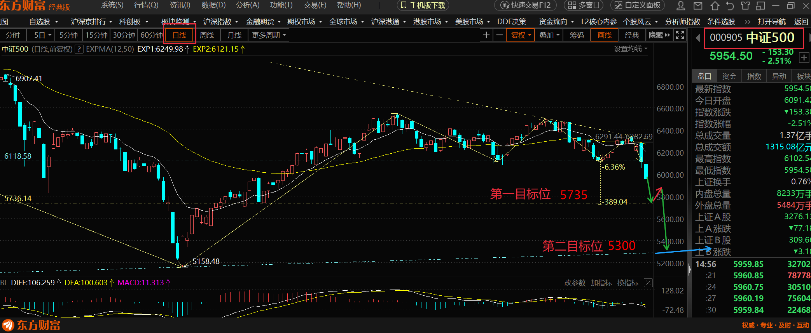Click 返回 in the toolbar
Image resolution: width=811 pixels, height=333 pixels.
(x=801, y=22)
